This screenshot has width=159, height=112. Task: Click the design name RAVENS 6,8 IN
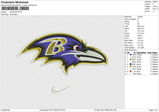[x=16, y=12]
